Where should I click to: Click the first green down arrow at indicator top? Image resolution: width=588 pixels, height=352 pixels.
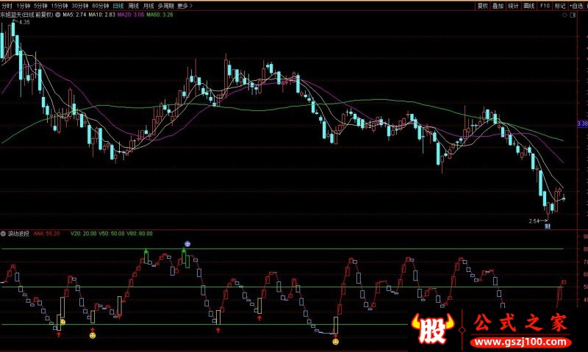146,252
